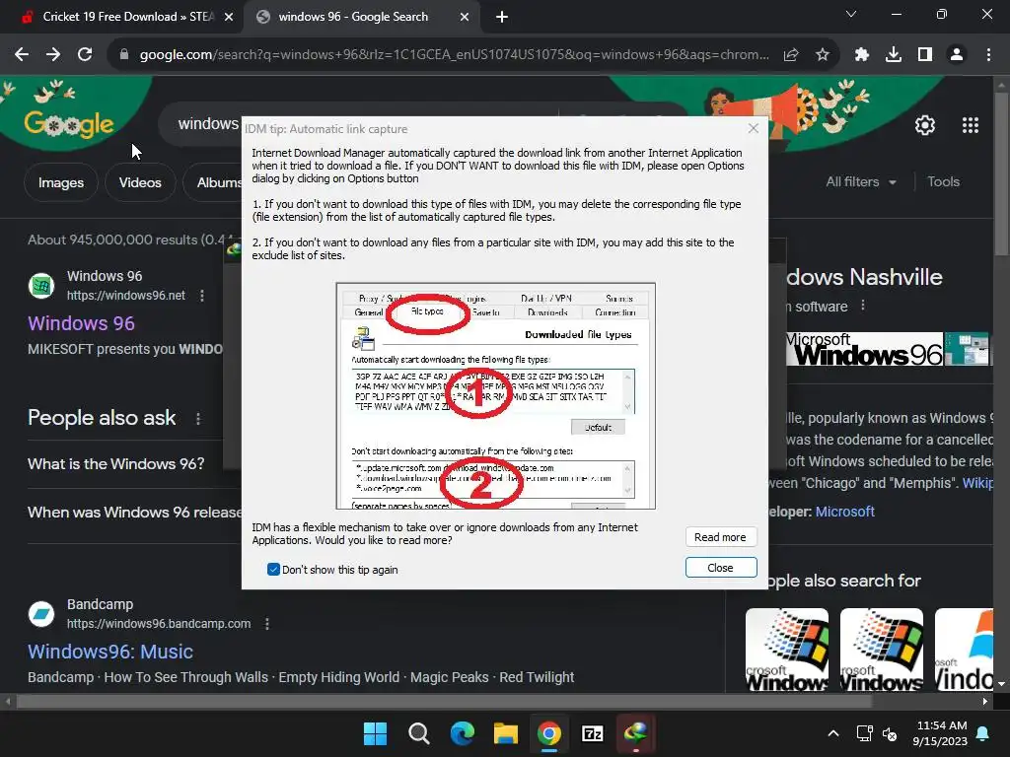Show hidden system tray icons
Viewport: 1010px width, 757px height.
[832, 733]
